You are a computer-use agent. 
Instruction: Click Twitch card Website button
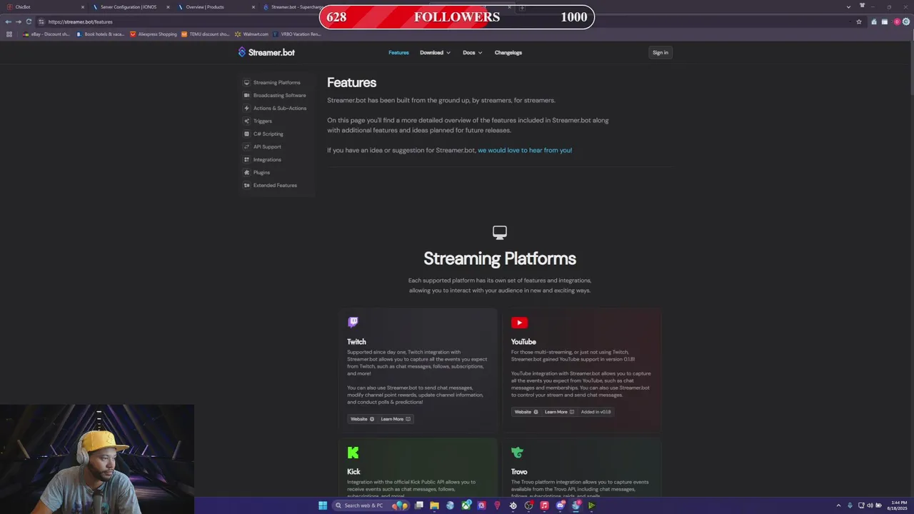[x=362, y=419]
